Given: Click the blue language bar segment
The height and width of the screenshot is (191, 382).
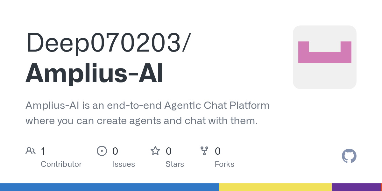Looking at the screenshot, I should (x=110, y=187).
